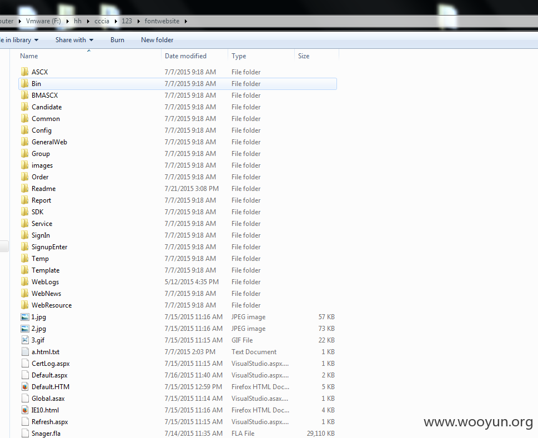Image resolution: width=538 pixels, height=438 pixels.
Task: Select the Default.aspx file name
Action: (49, 375)
